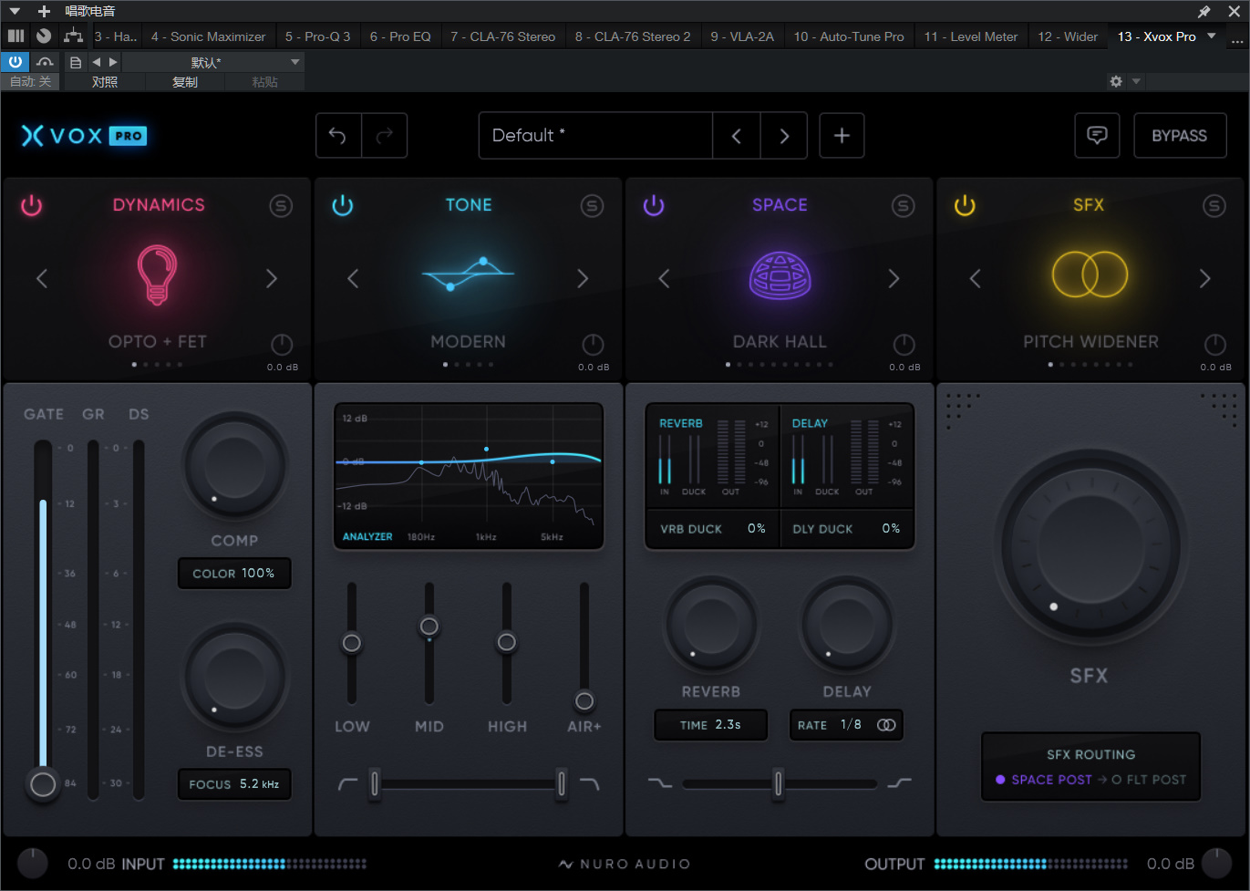Click the reverb TIME value field

coord(710,725)
